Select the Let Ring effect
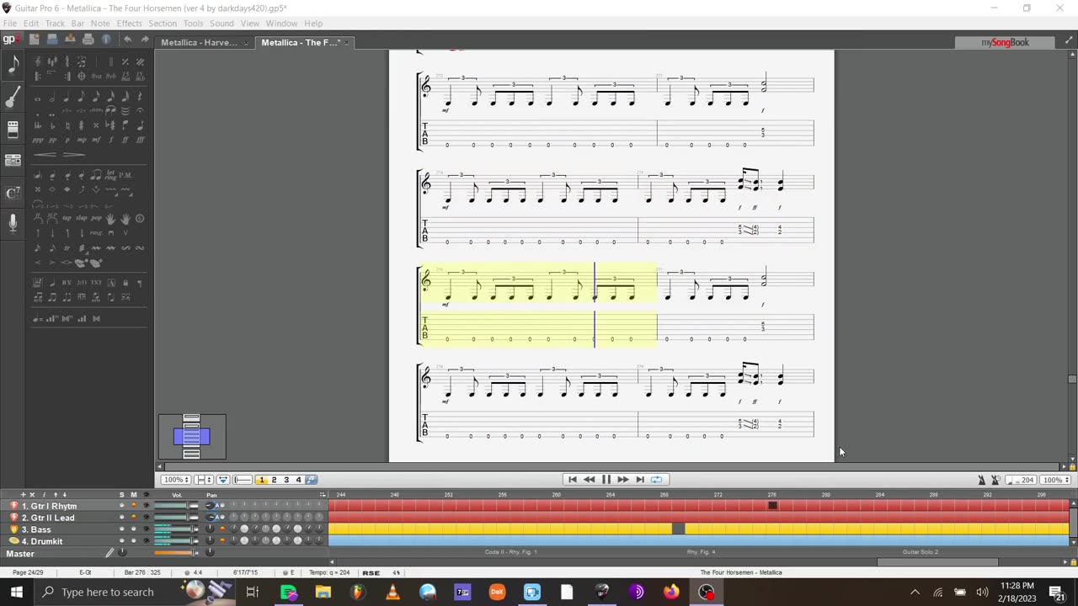This screenshot has height=606, width=1078. click(110, 175)
